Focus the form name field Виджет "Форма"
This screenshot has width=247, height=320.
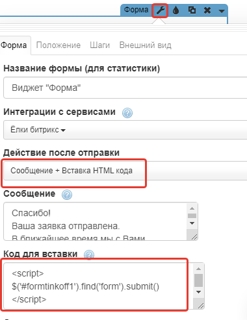pos(125,88)
